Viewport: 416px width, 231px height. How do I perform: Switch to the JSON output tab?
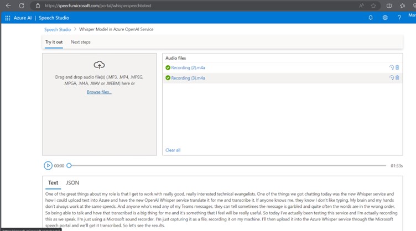[72, 182]
